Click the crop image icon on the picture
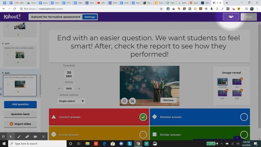 (x=132, y=101)
